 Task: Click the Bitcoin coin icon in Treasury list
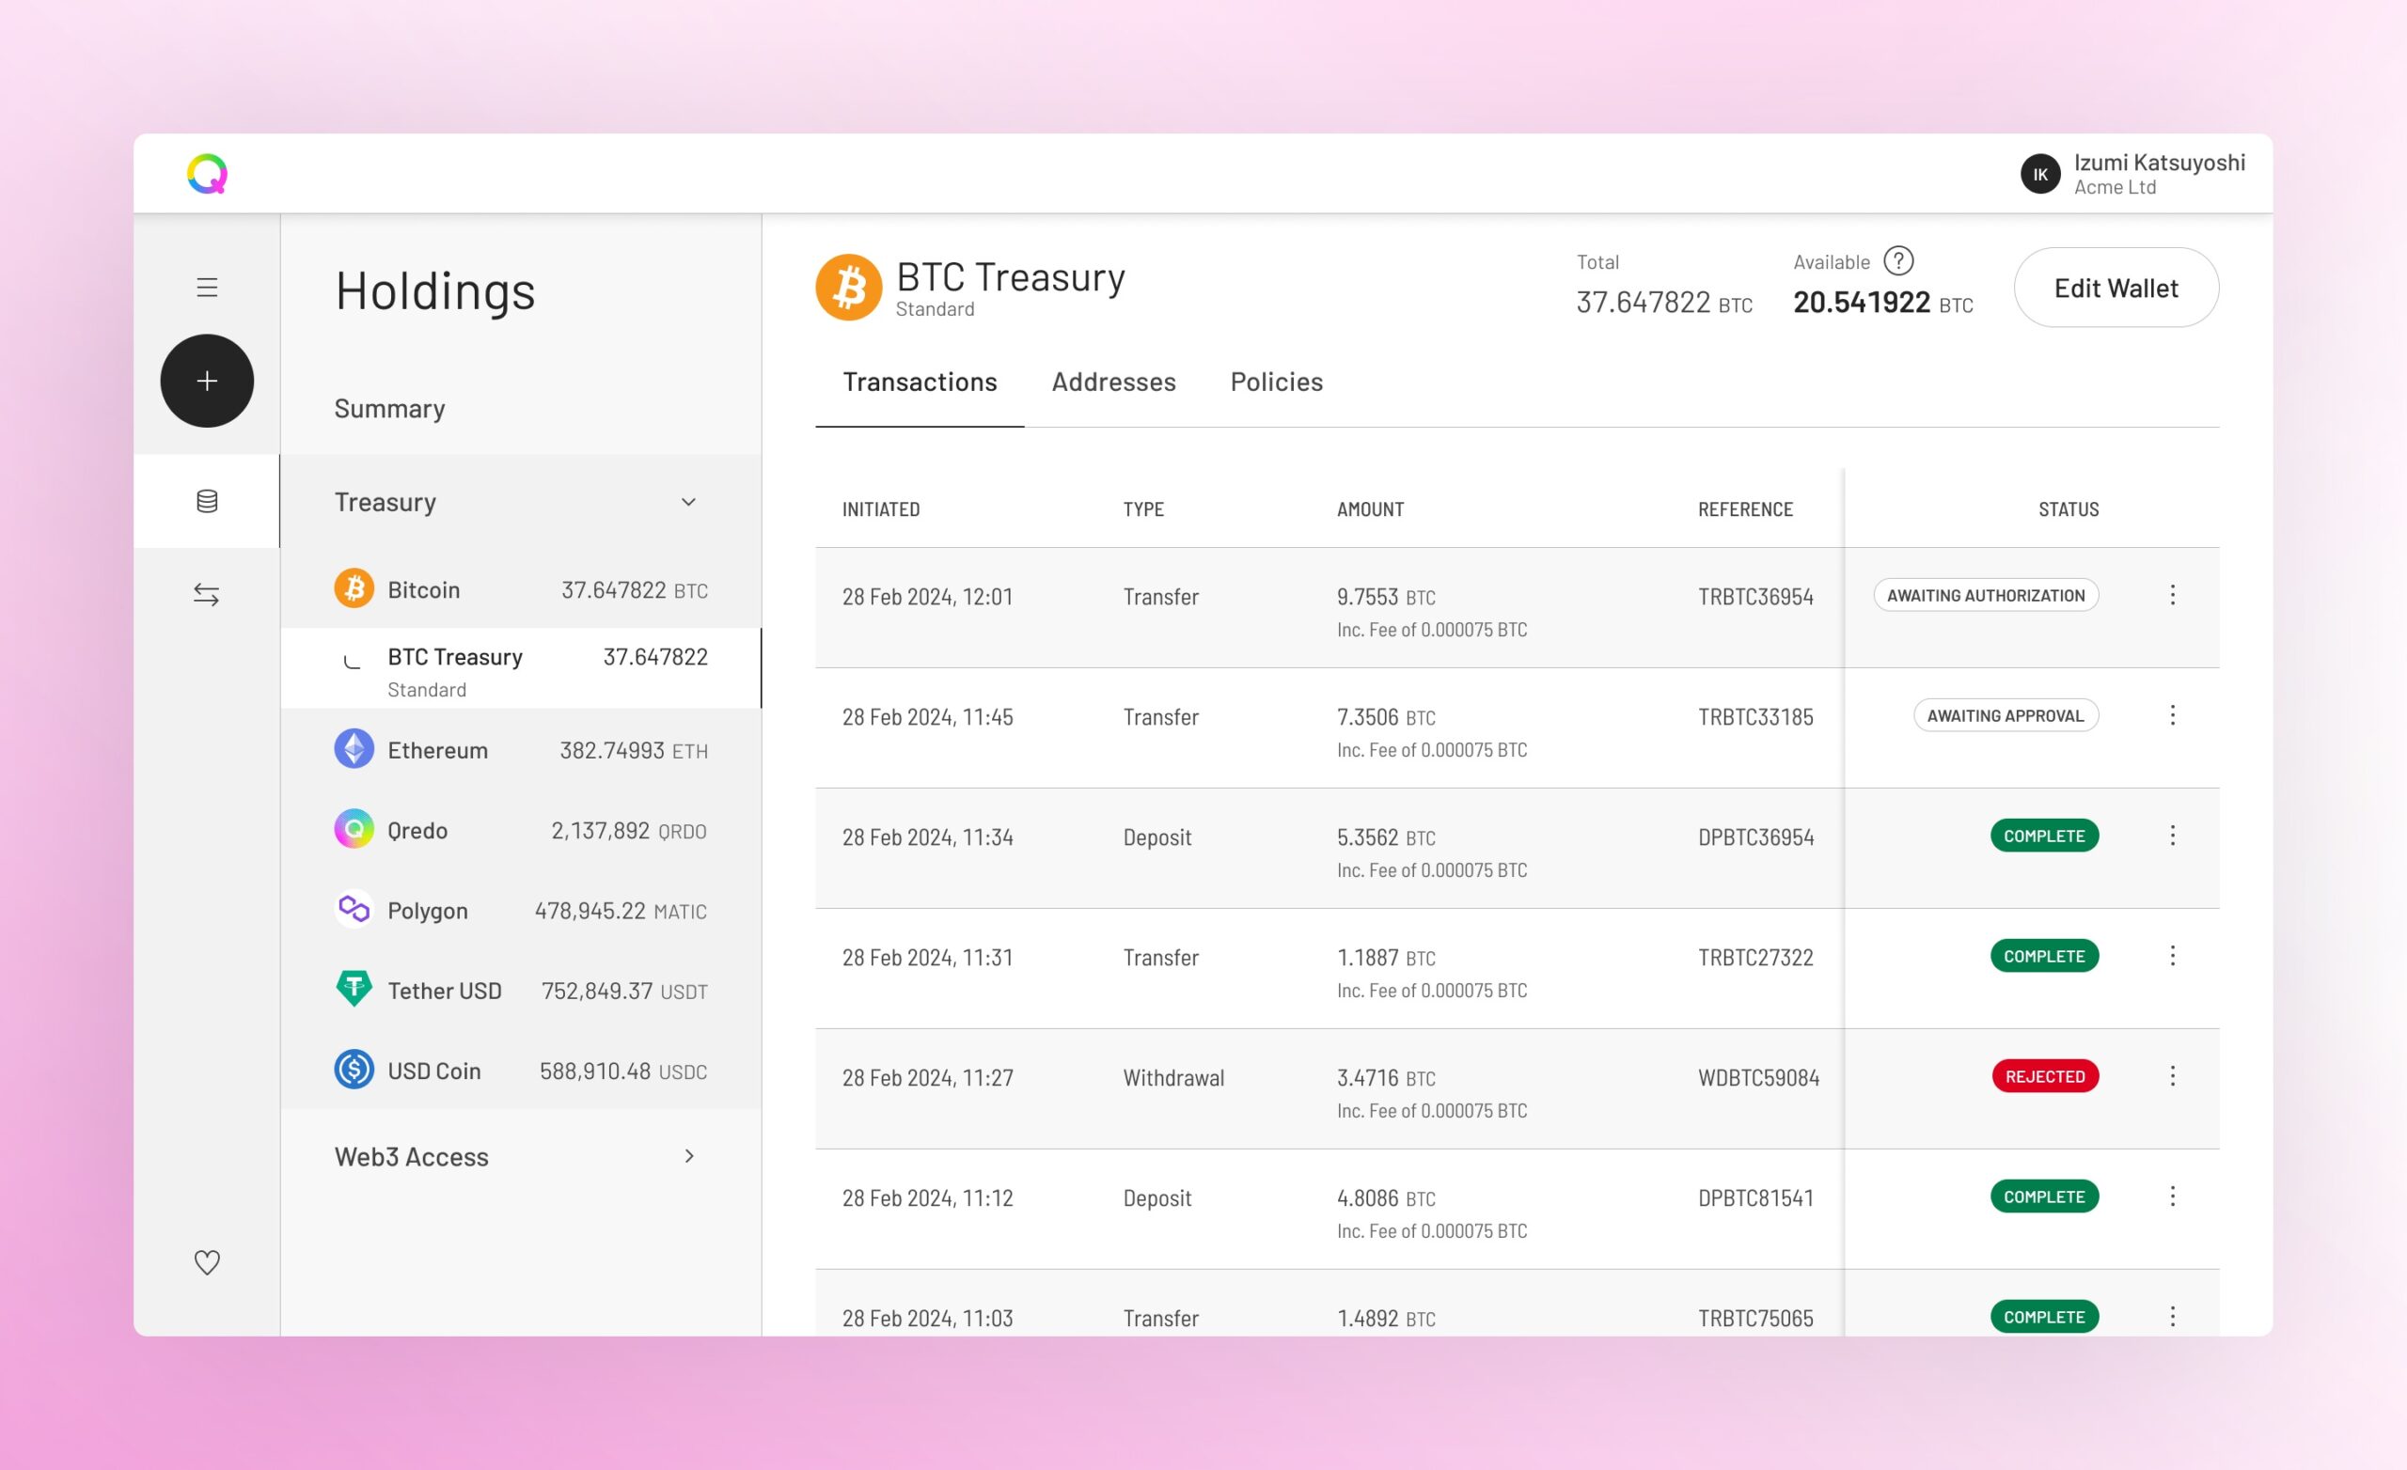click(354, 588)
